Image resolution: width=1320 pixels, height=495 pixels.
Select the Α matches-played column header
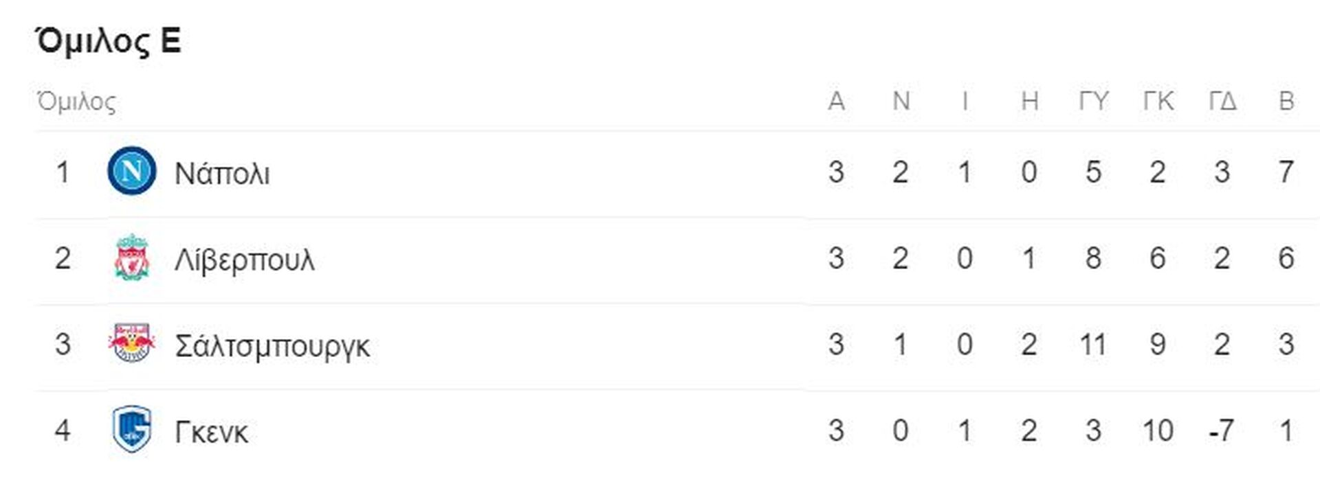(x=836, y=102)
